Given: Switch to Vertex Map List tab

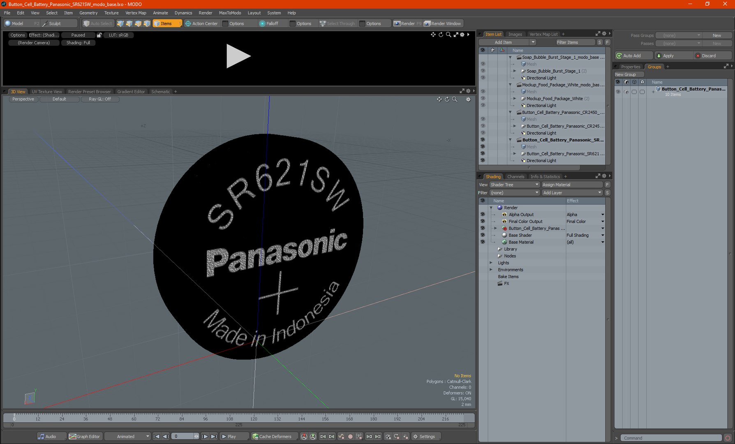Looking at the screenshot, I should pyautogui.click(x=543, y=34).
